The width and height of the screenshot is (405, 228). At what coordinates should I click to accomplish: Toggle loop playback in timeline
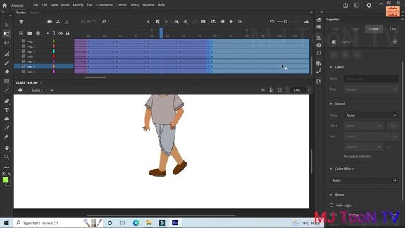point(213,22)
